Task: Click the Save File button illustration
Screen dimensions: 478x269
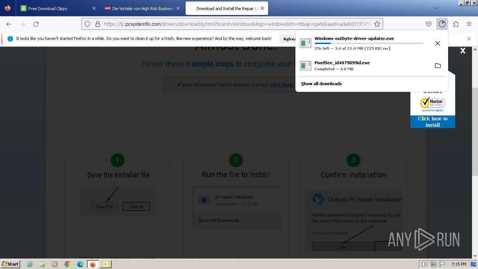Action: (x=104, y=206)
